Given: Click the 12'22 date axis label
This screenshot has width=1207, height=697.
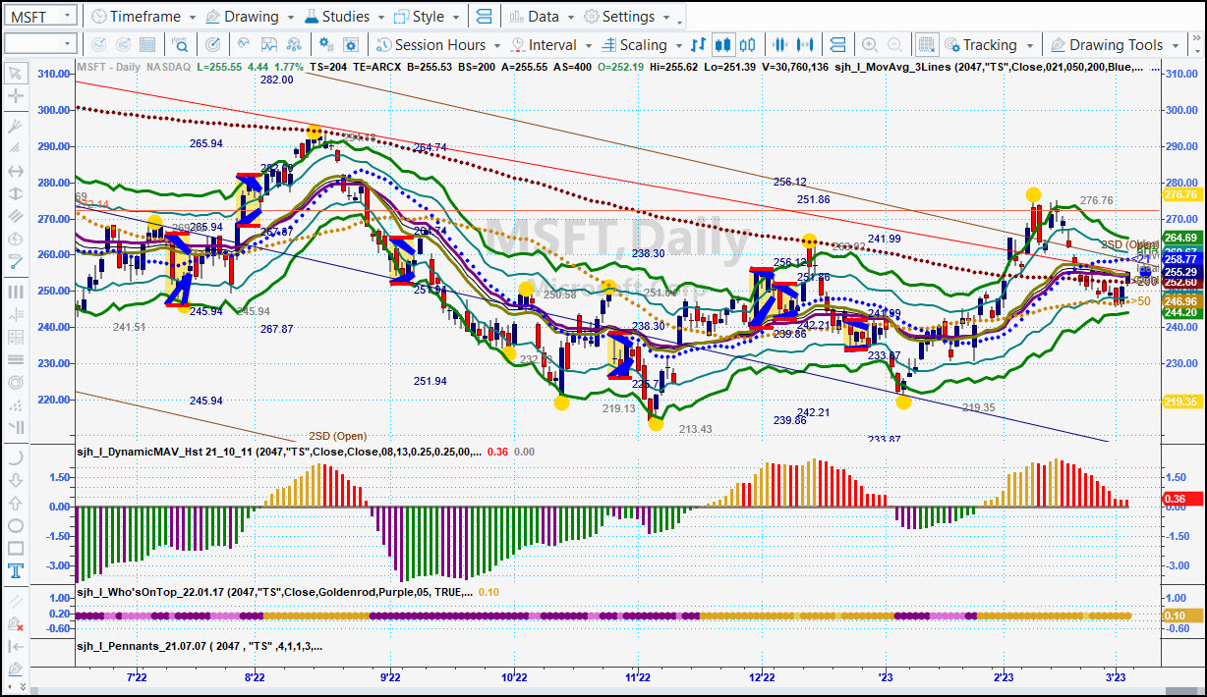Looking at the screenshot, I should pyautogui.click(x=762, y=677).
